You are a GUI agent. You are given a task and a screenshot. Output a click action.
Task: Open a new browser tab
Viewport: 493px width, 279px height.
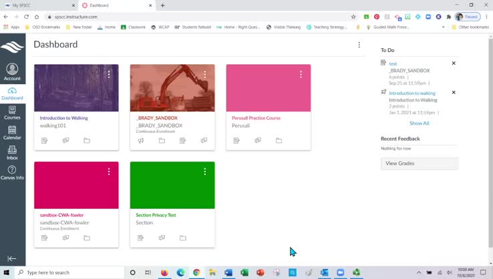tap(162, 5)
